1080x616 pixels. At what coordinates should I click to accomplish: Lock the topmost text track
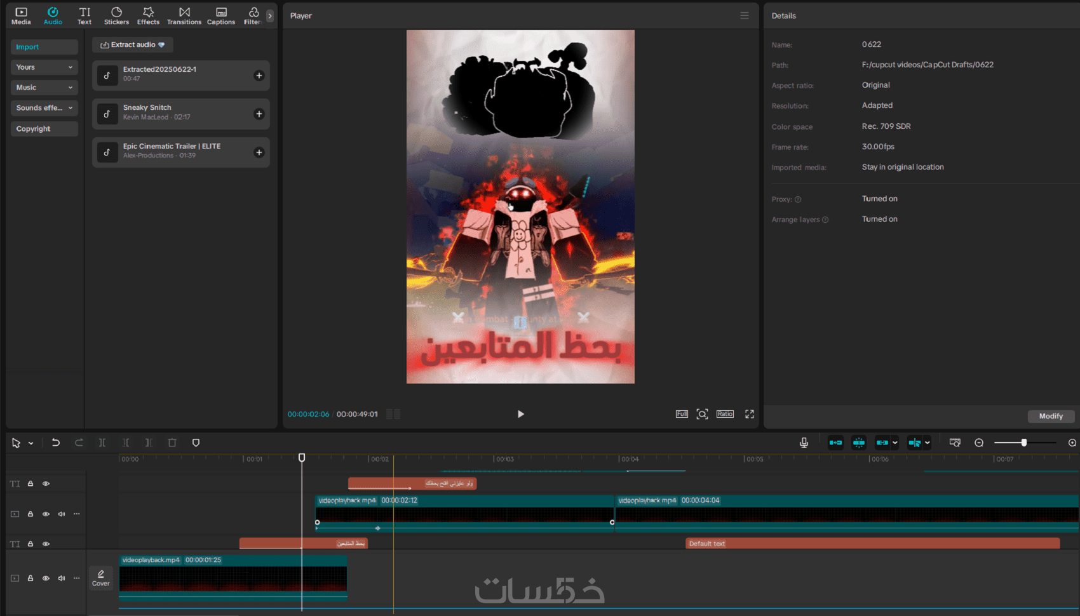coord(30,484)
